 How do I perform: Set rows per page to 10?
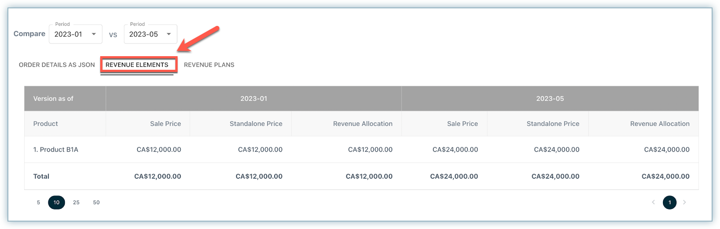(56, 202)
